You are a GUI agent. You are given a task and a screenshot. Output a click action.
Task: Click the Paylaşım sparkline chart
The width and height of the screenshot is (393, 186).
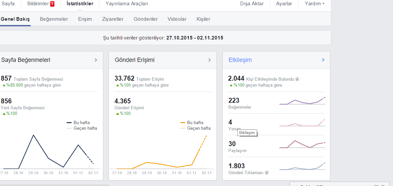coord(302,145)
